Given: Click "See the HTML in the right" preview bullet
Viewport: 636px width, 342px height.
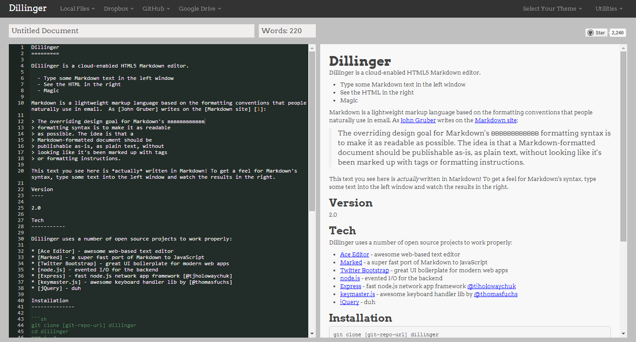Looking at the screenshot, I should coord(377,92).
